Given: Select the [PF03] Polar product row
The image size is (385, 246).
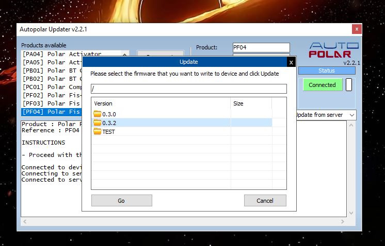Looking at the screenshot, I should click(52, 103).
